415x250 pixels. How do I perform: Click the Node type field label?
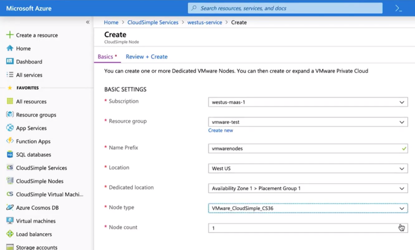[x=121, y=207]
